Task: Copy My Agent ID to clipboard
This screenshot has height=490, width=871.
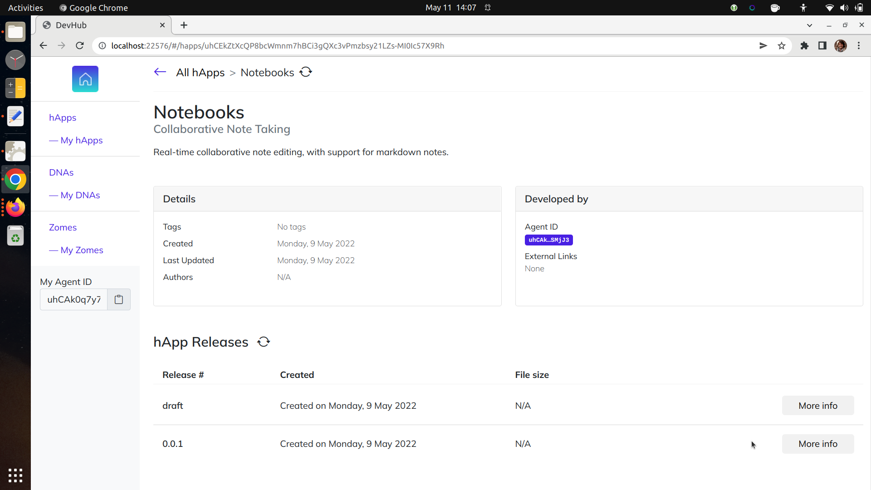Action: point(119,299)
